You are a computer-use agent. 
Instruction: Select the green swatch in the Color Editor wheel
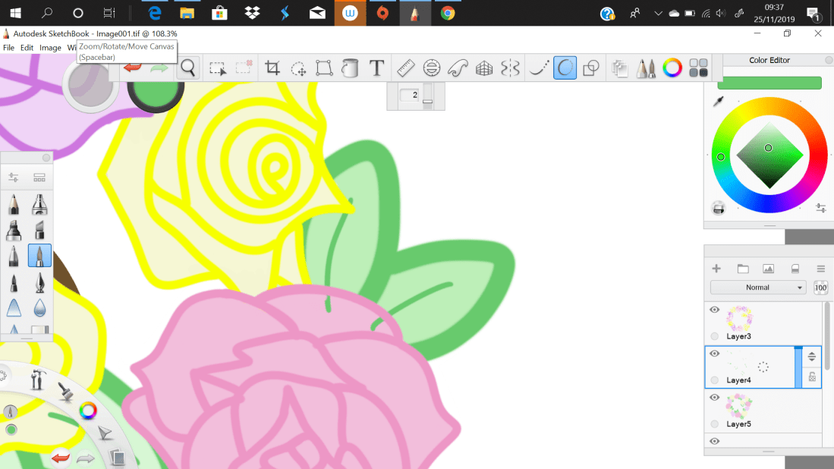point(722,157)
